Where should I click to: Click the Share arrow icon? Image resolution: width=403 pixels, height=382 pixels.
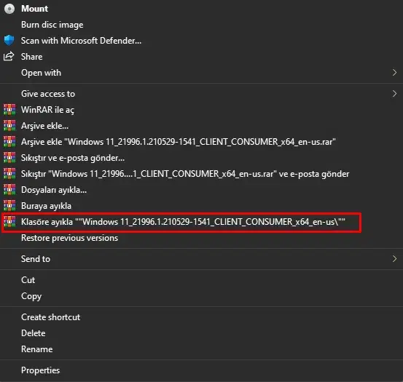pyautogui.click(x=9, y=56)
